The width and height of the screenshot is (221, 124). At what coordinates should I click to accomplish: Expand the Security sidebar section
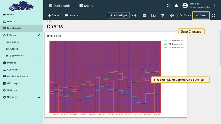pos(39,97)
